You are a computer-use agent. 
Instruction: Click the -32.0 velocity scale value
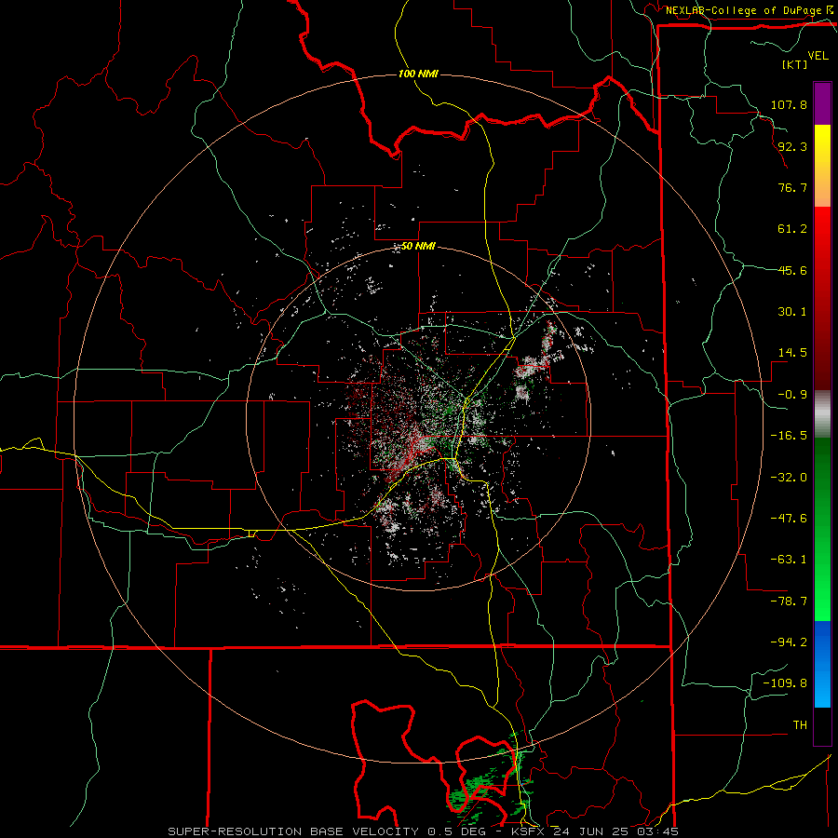click(789, 478)
